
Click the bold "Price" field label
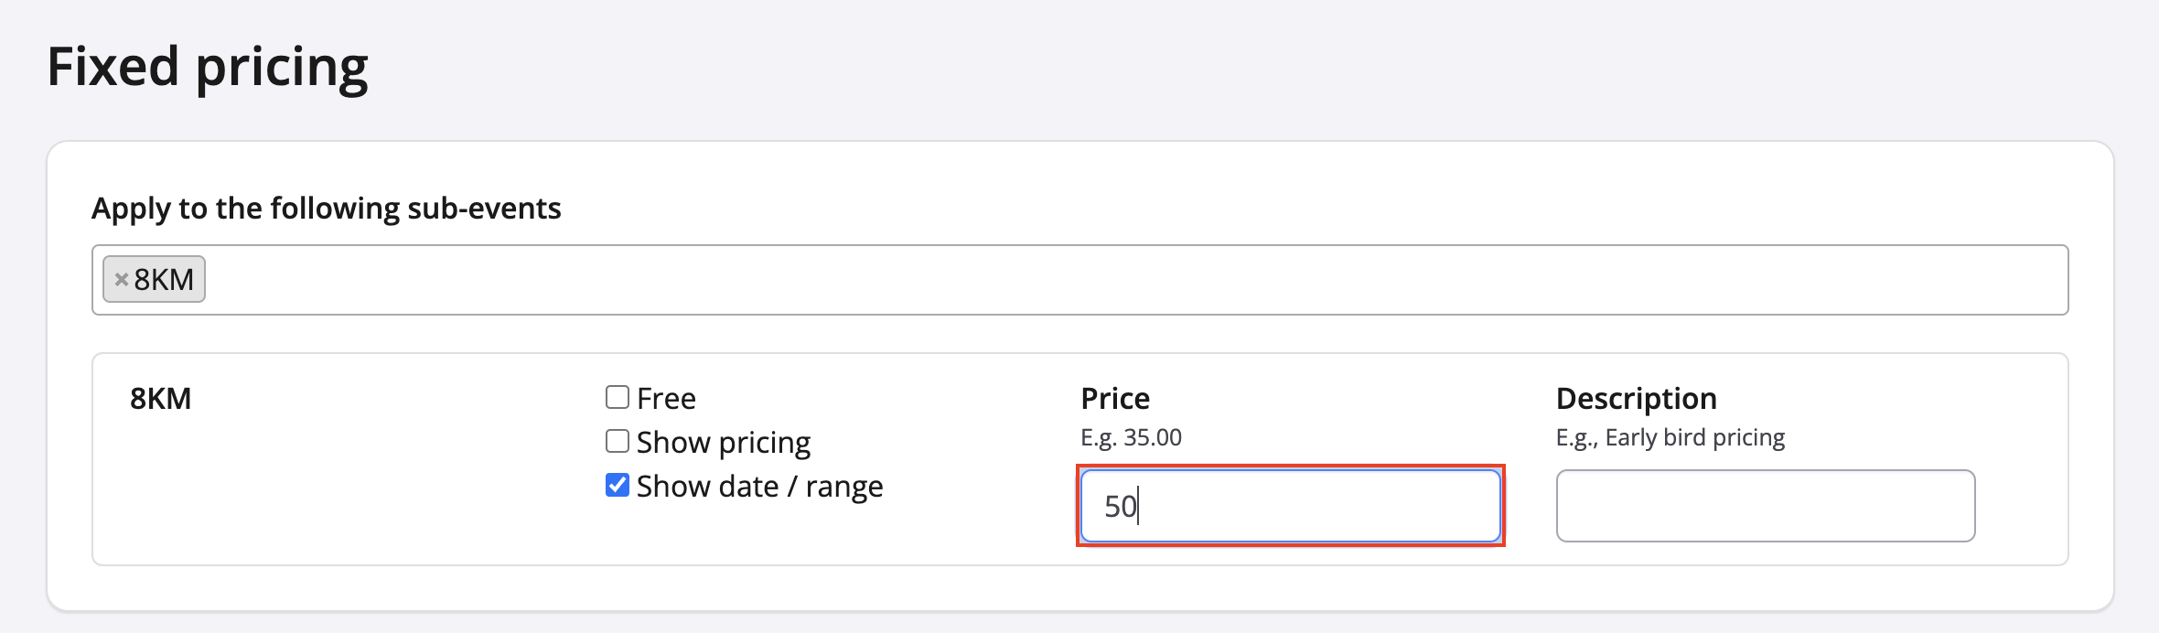click(1114, 399)
